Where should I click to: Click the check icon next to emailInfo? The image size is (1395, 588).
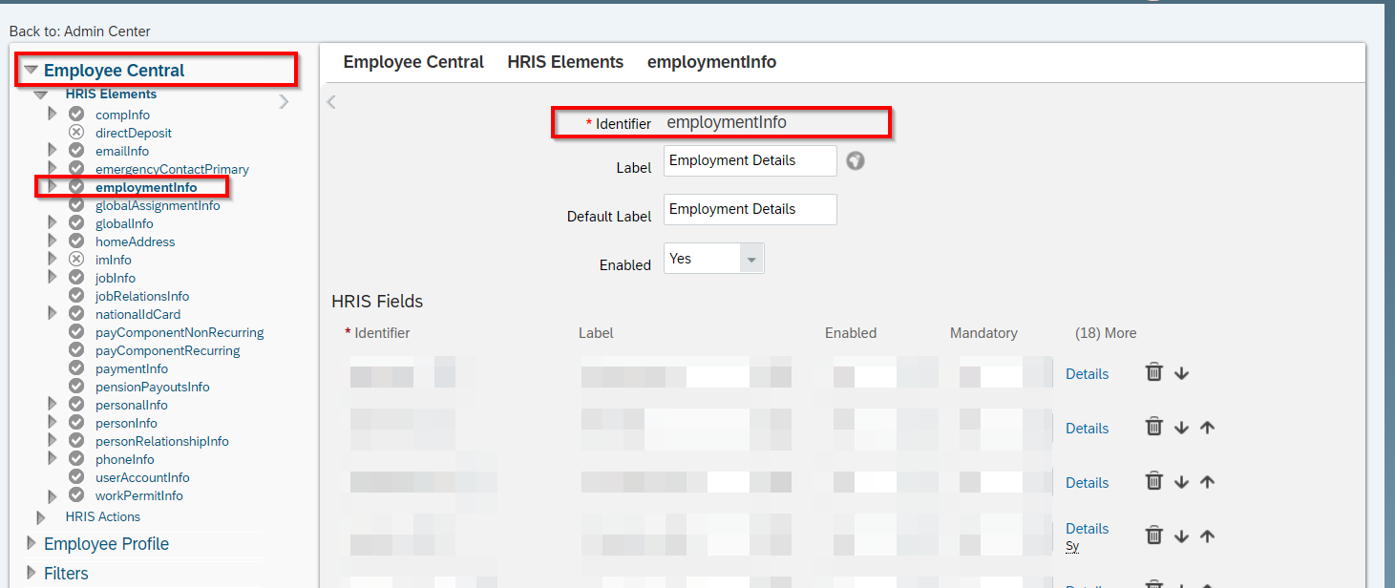coord(76,151)
